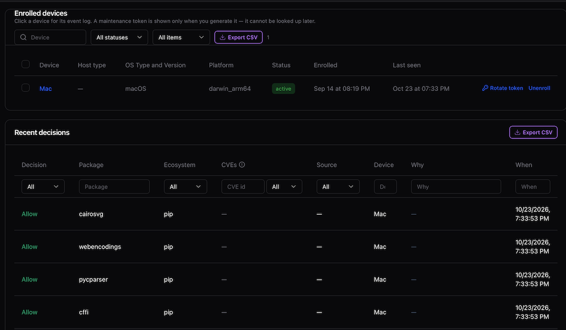Viewport: 566px width, 330px height.
Task: Click the Decision column header
Action: [x=34, y=165]
